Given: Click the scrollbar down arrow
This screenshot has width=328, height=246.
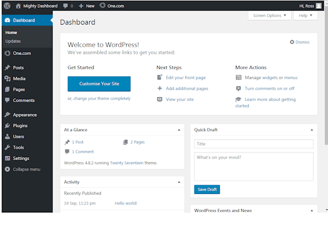Looking at the screenshot, I should tap(327, 210).
